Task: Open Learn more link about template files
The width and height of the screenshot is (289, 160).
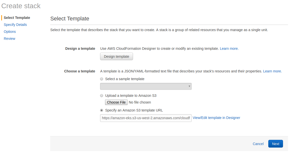Action: [x=272, y=71]
